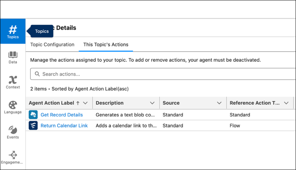Click the '2 items' sort summary text
Viewport: 296px width, 170px height.
(79, 89)
